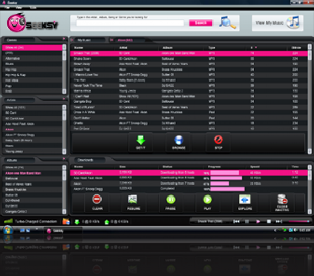
Task: Select the Pop genre
Action: click(32, 86)
